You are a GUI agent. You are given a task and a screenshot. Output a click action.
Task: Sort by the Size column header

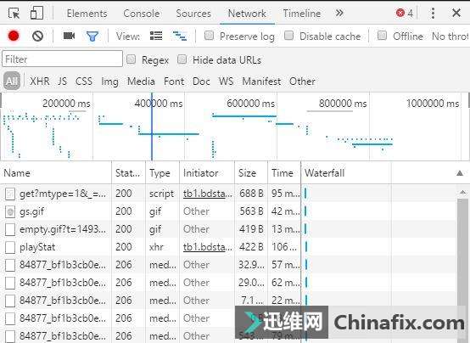(x=251, y=173)
